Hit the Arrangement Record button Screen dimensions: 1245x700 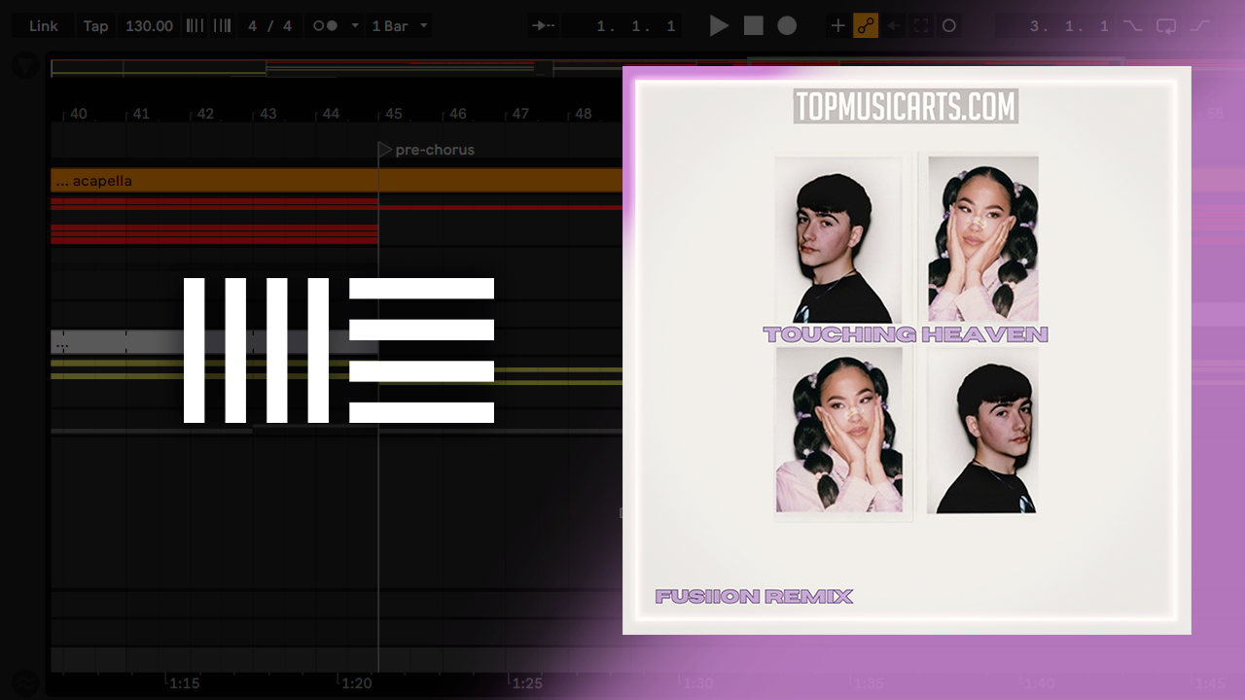[787, 26]
